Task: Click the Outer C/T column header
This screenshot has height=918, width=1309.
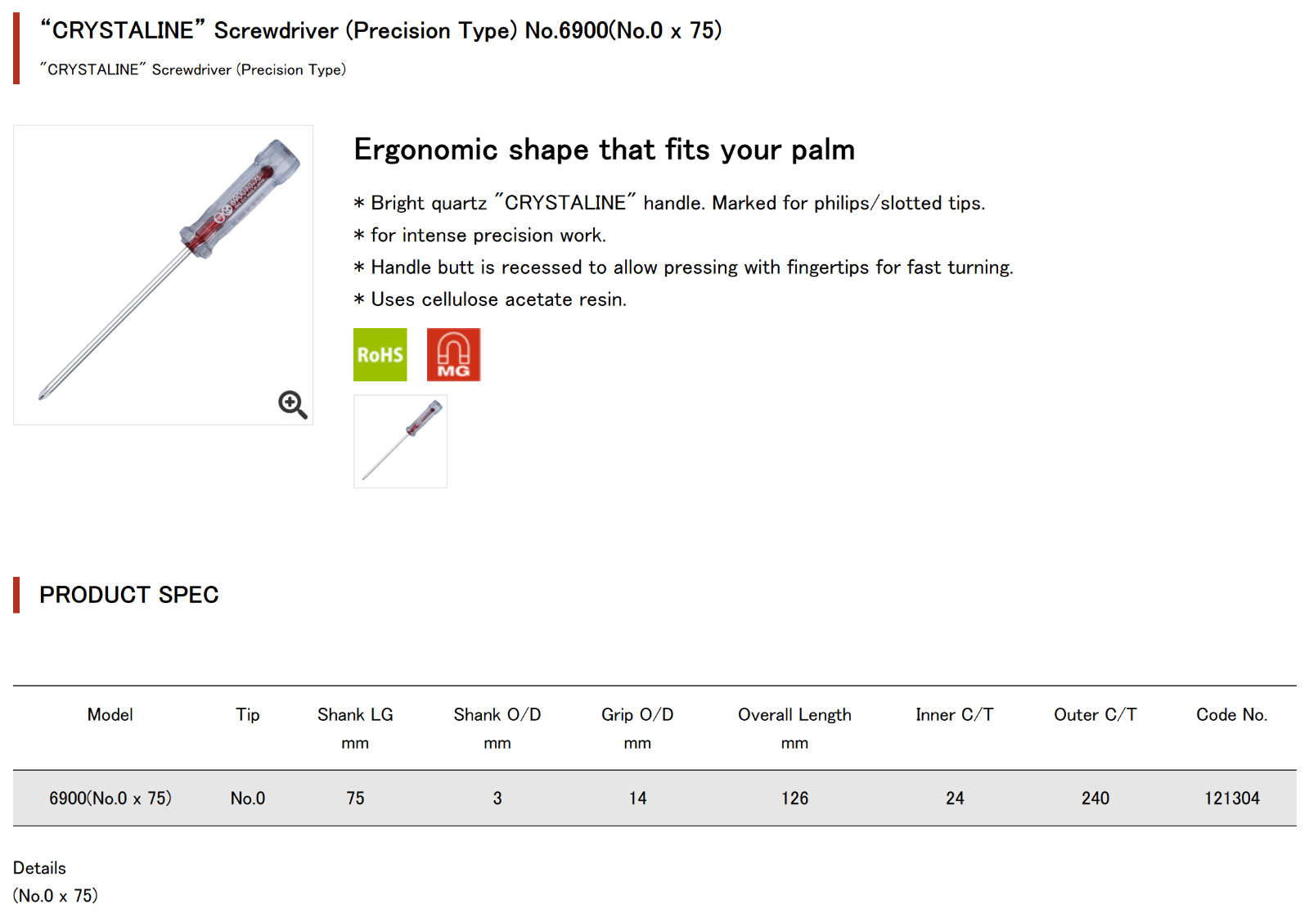Action: point(1095,714)
